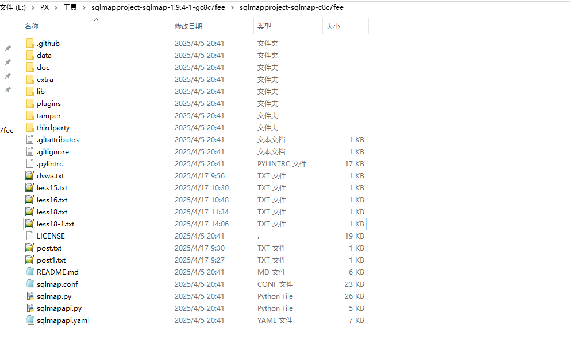This screenshot has width=570, height=344.
Task: Click the fourth quick access pin icon
Action: point(7,89)
